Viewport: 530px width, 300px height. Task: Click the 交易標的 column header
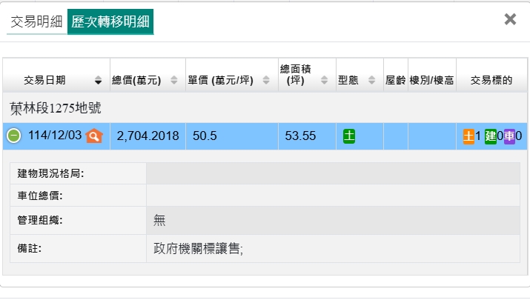(x=491, y=80)
